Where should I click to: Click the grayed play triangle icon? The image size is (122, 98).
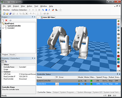(30, 10)
